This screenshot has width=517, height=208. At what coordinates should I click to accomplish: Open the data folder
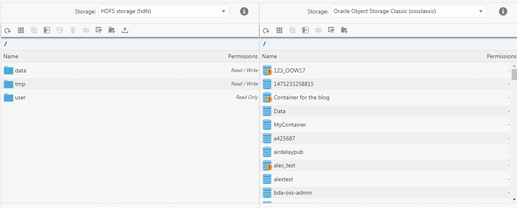point(20,70)
